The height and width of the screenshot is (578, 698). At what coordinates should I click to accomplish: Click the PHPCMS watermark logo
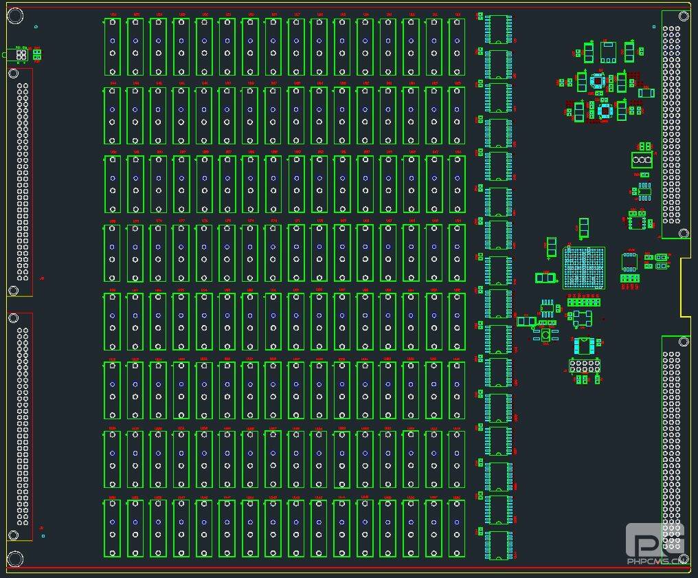pos(655,544)
